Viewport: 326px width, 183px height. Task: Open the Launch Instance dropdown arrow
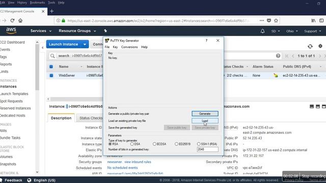85,44
